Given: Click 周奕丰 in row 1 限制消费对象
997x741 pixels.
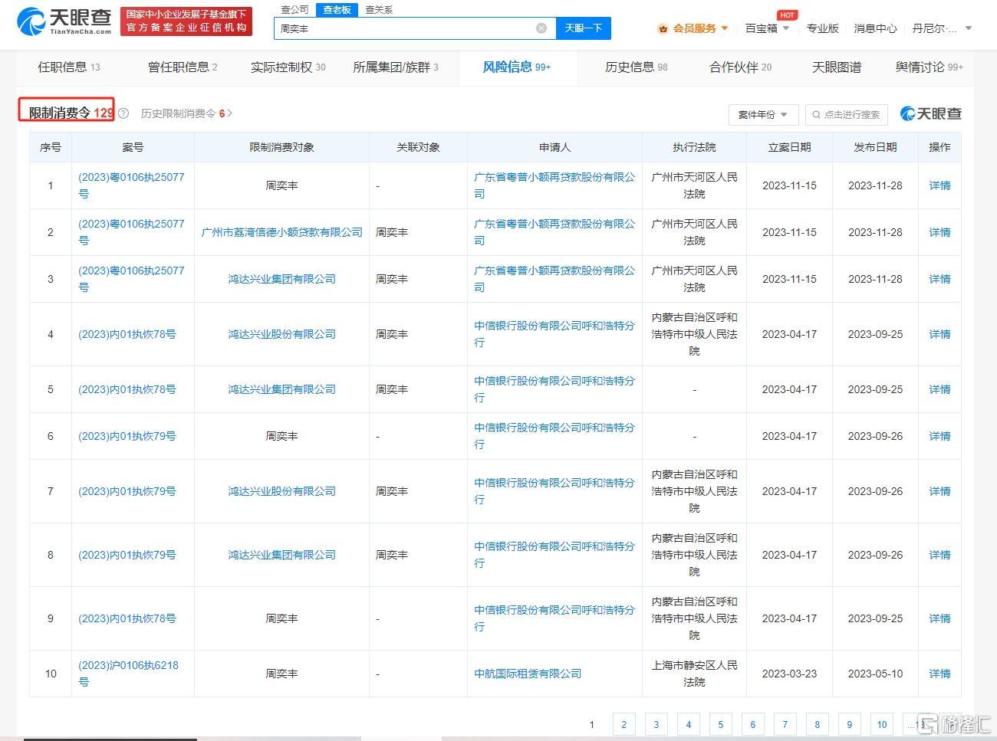Looking at the screenshot, I should click(281, 185).
